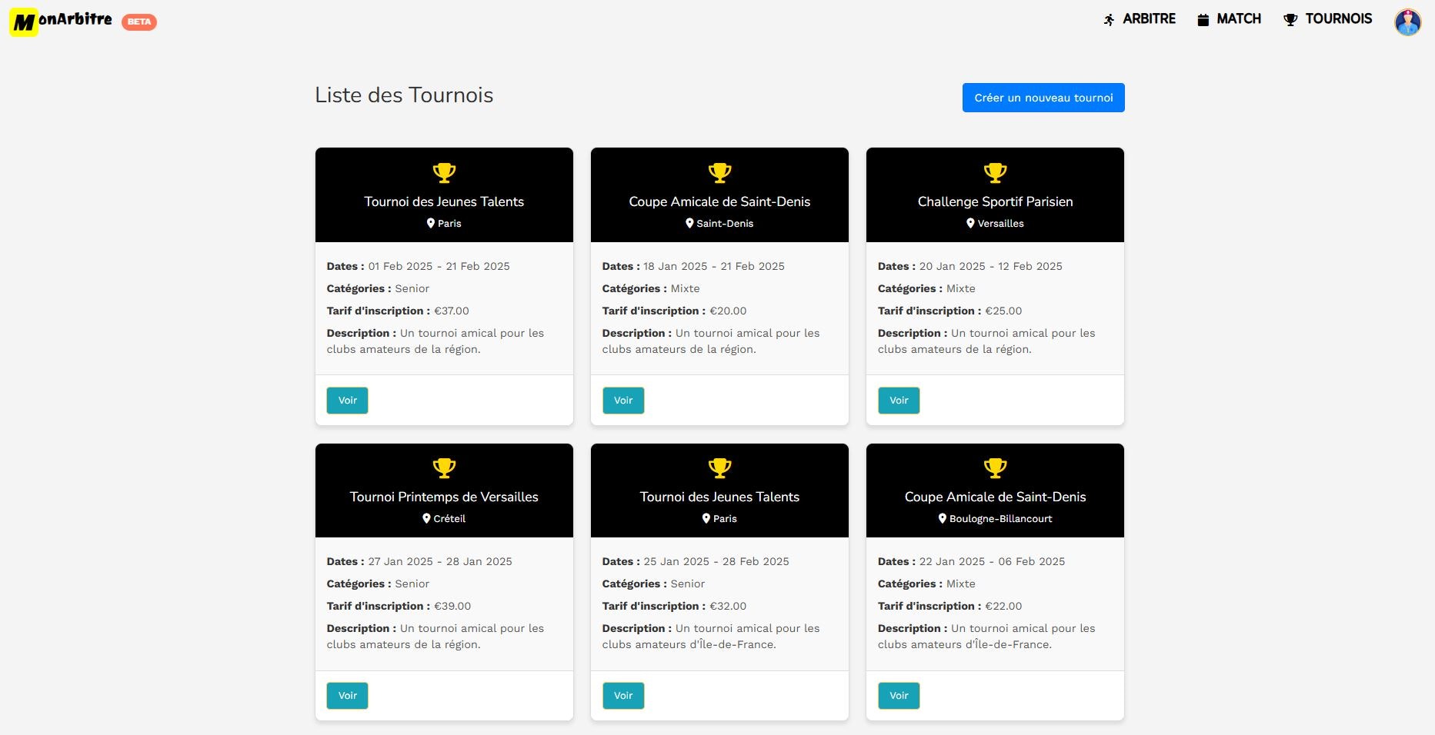Click the Liste des Tournois heading
This screenshot has height=735, width=1435.
point(404,95)
